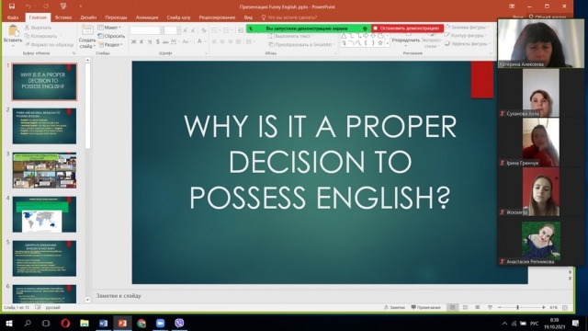The width and height of the screenshot is (588, 331).
Task: Click the New Slide (Создать слайд) icon
Action: coord(87,30)
